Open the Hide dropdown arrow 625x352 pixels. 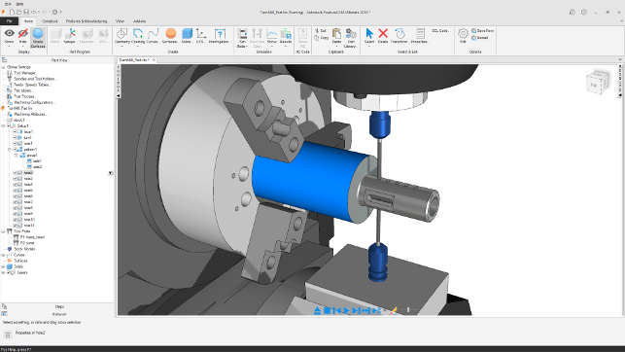[x=23, y=47]
